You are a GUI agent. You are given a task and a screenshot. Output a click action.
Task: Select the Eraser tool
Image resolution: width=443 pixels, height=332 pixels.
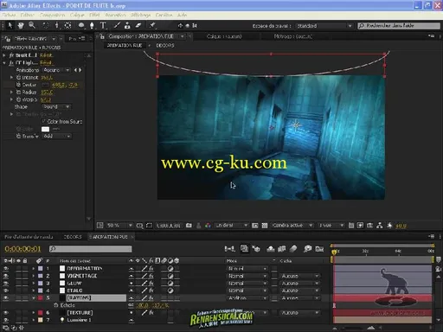(138, 25)
